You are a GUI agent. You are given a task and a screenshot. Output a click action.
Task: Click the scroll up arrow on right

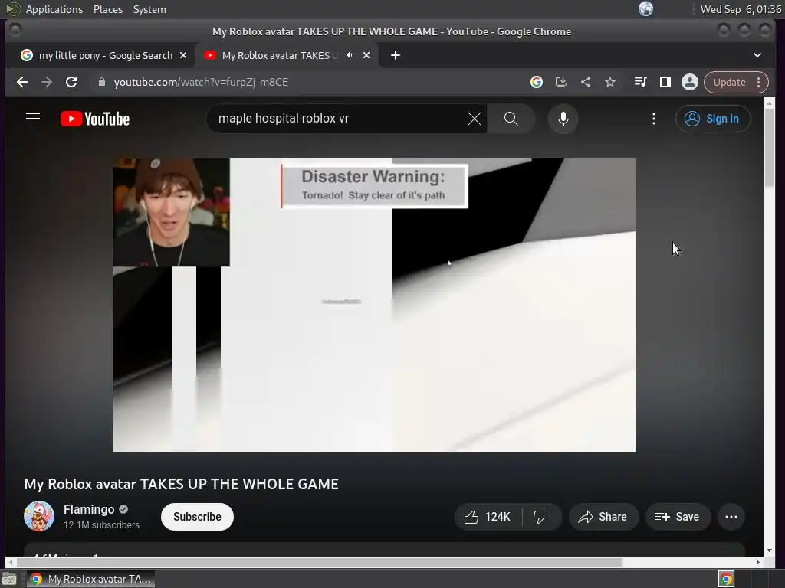point(770,103)
